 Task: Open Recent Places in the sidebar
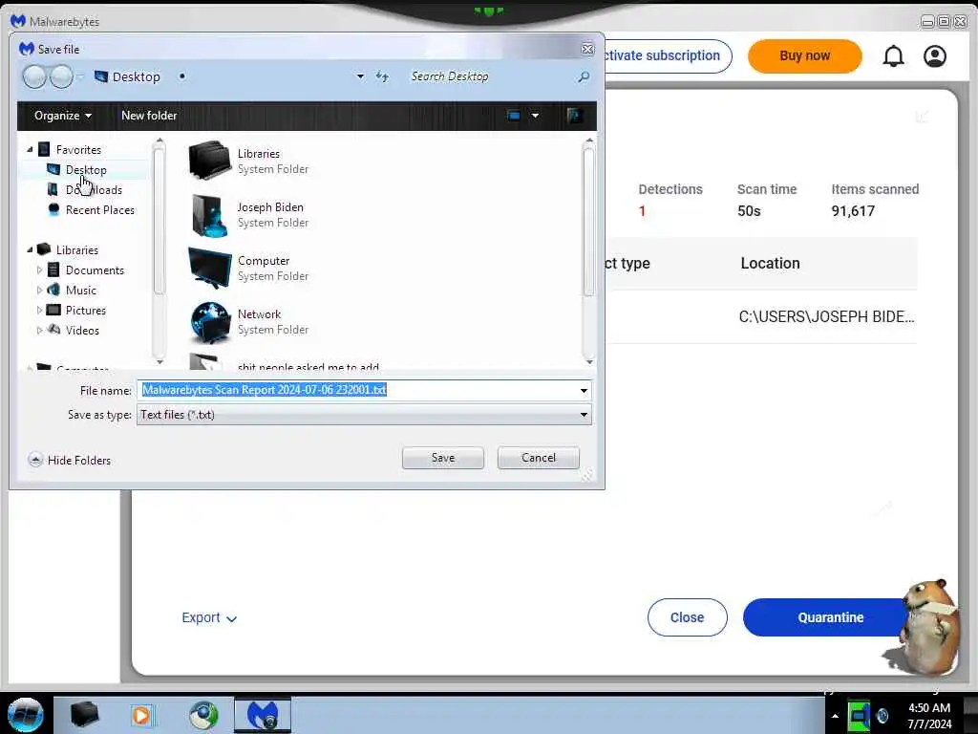[x=99, y=209]
